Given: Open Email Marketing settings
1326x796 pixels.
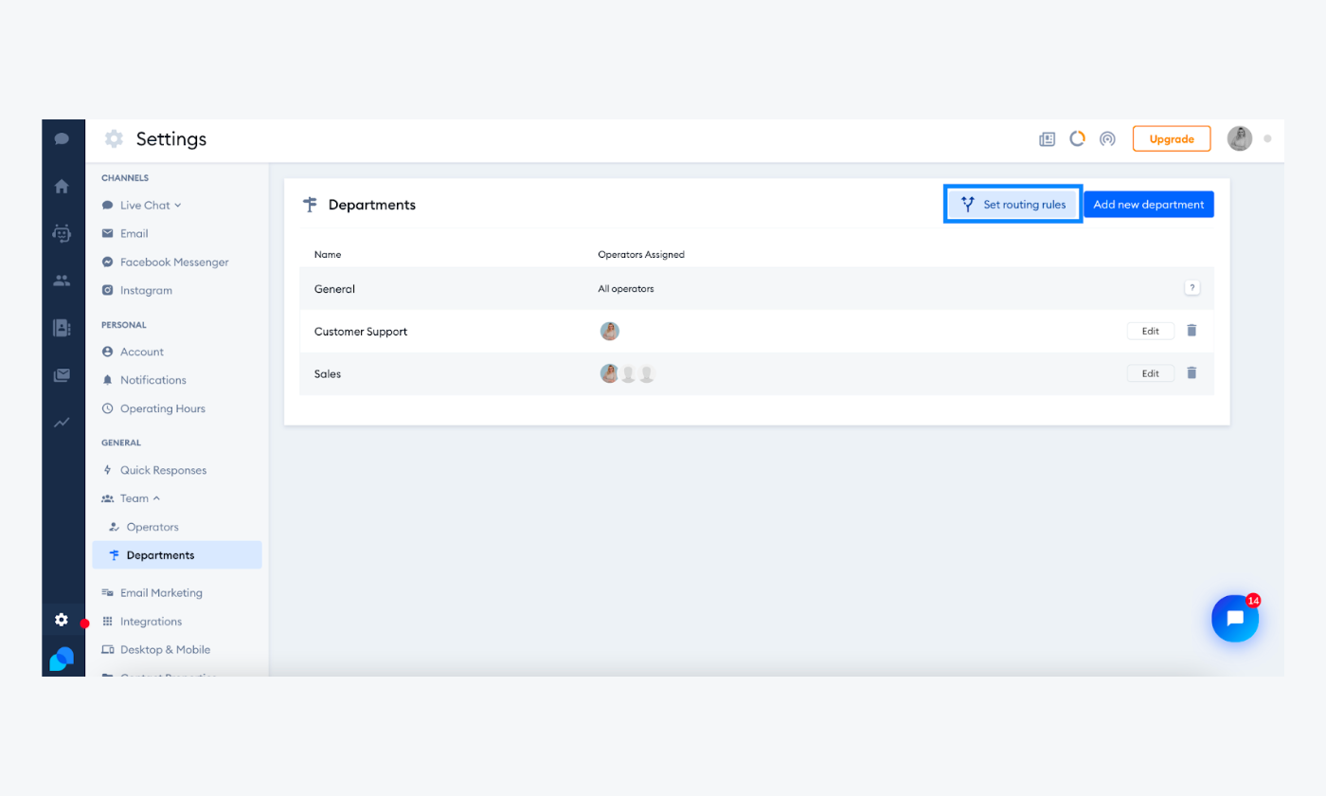Looking at the screenshot, I should 152,593.
